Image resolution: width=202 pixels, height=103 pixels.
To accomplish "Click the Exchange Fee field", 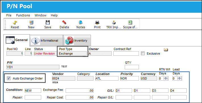I will click(x=80, y=91).
